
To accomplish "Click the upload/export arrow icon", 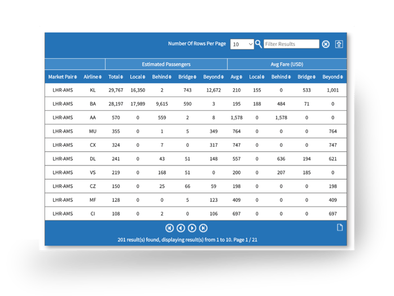I will click(339, 44).
